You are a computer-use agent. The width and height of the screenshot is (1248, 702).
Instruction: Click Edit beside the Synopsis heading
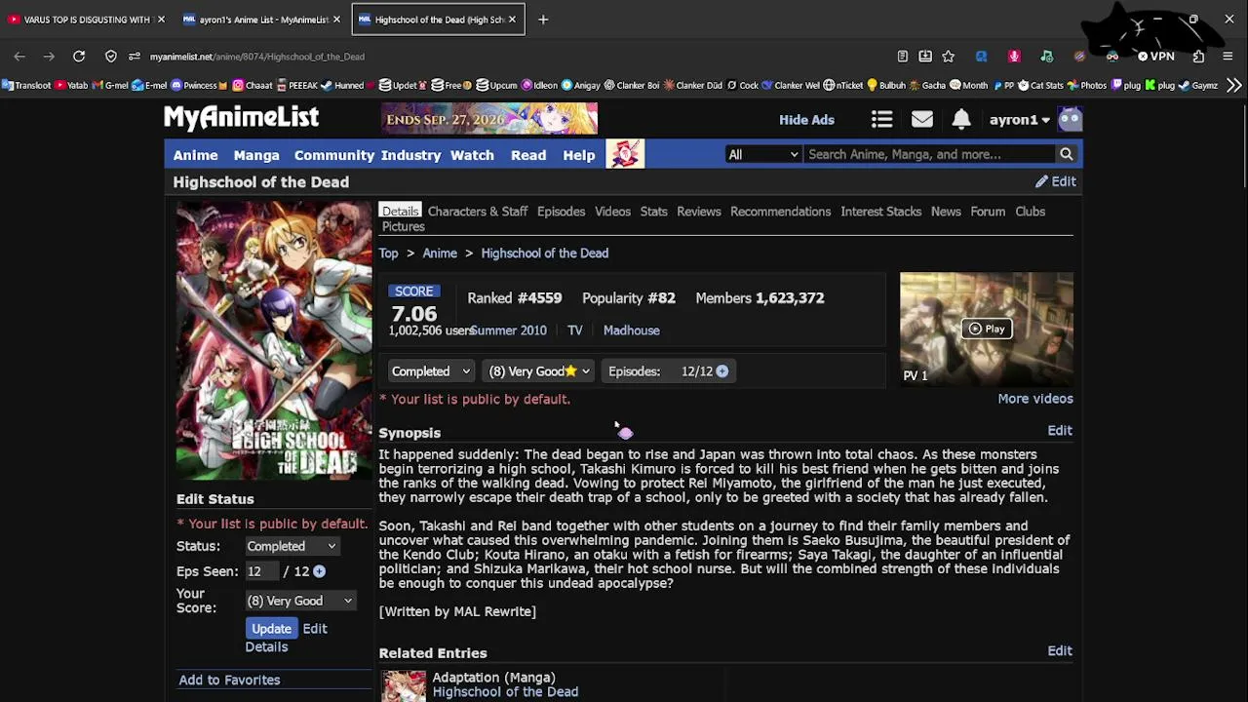tap(1060, 430)
